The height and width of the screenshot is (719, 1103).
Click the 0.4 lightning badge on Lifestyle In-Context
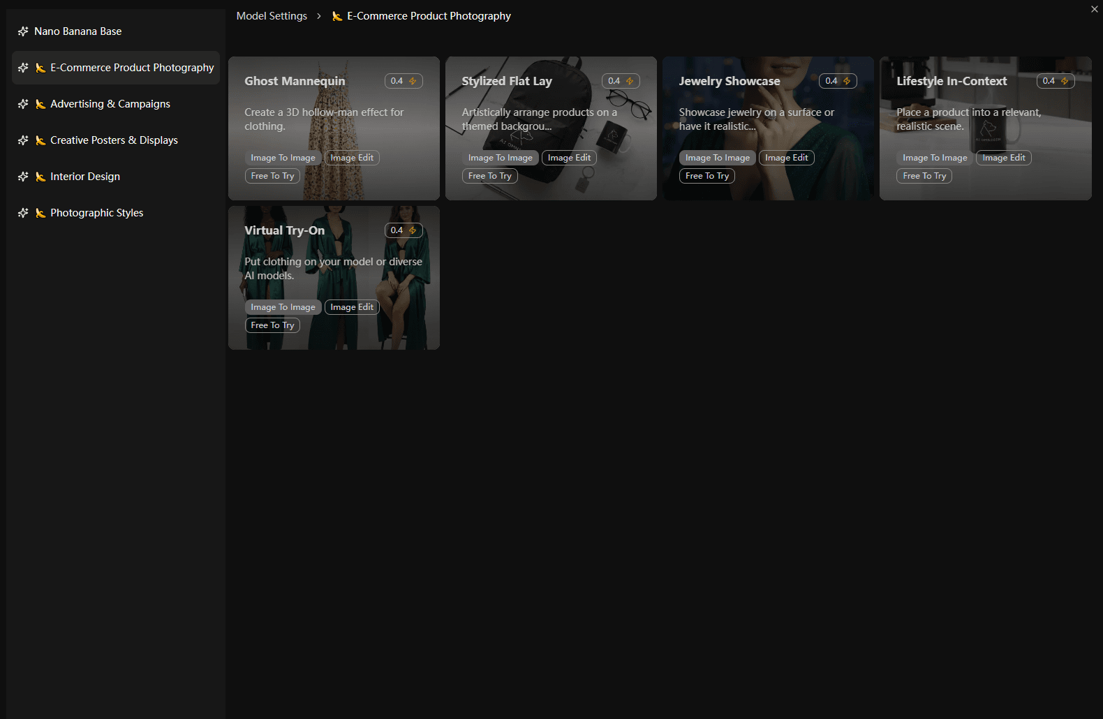[1056, 81]
